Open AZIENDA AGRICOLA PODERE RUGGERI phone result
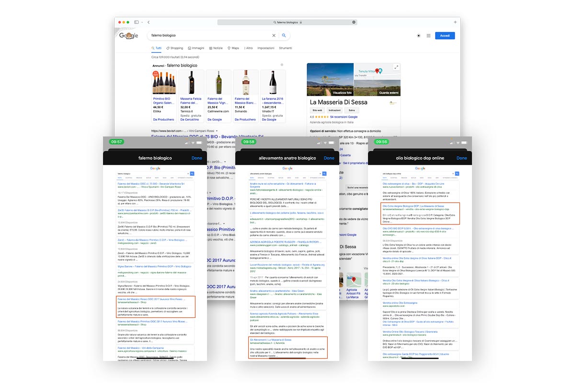Screen dimensions: 575x383 click(x=287, y=242)
